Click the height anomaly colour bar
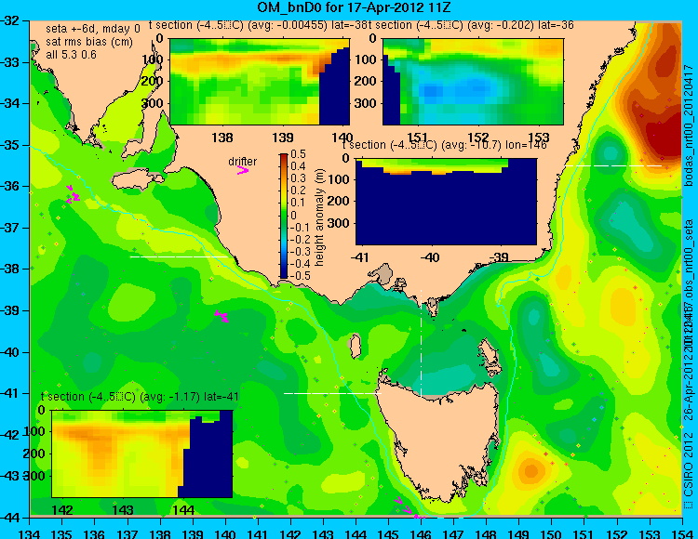 click(x=284, y=216)
